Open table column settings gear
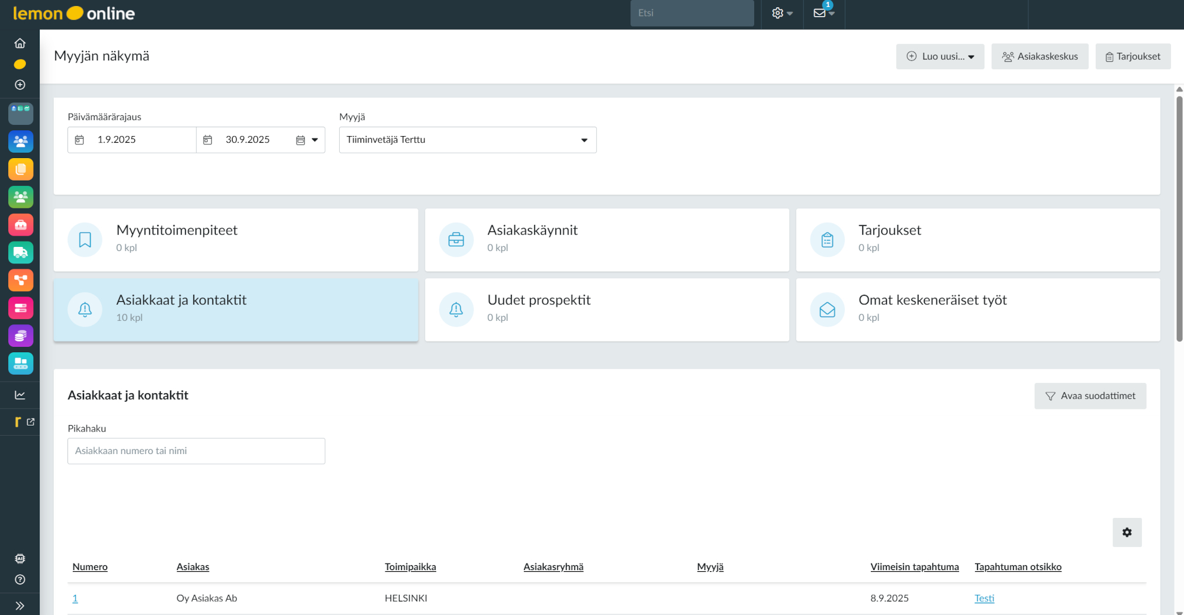The width and height of the screenshot is (1184, 615). point(1127,532)
